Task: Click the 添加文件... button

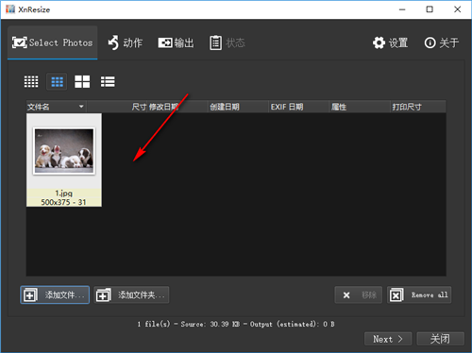Action: (x=55, y=294)
